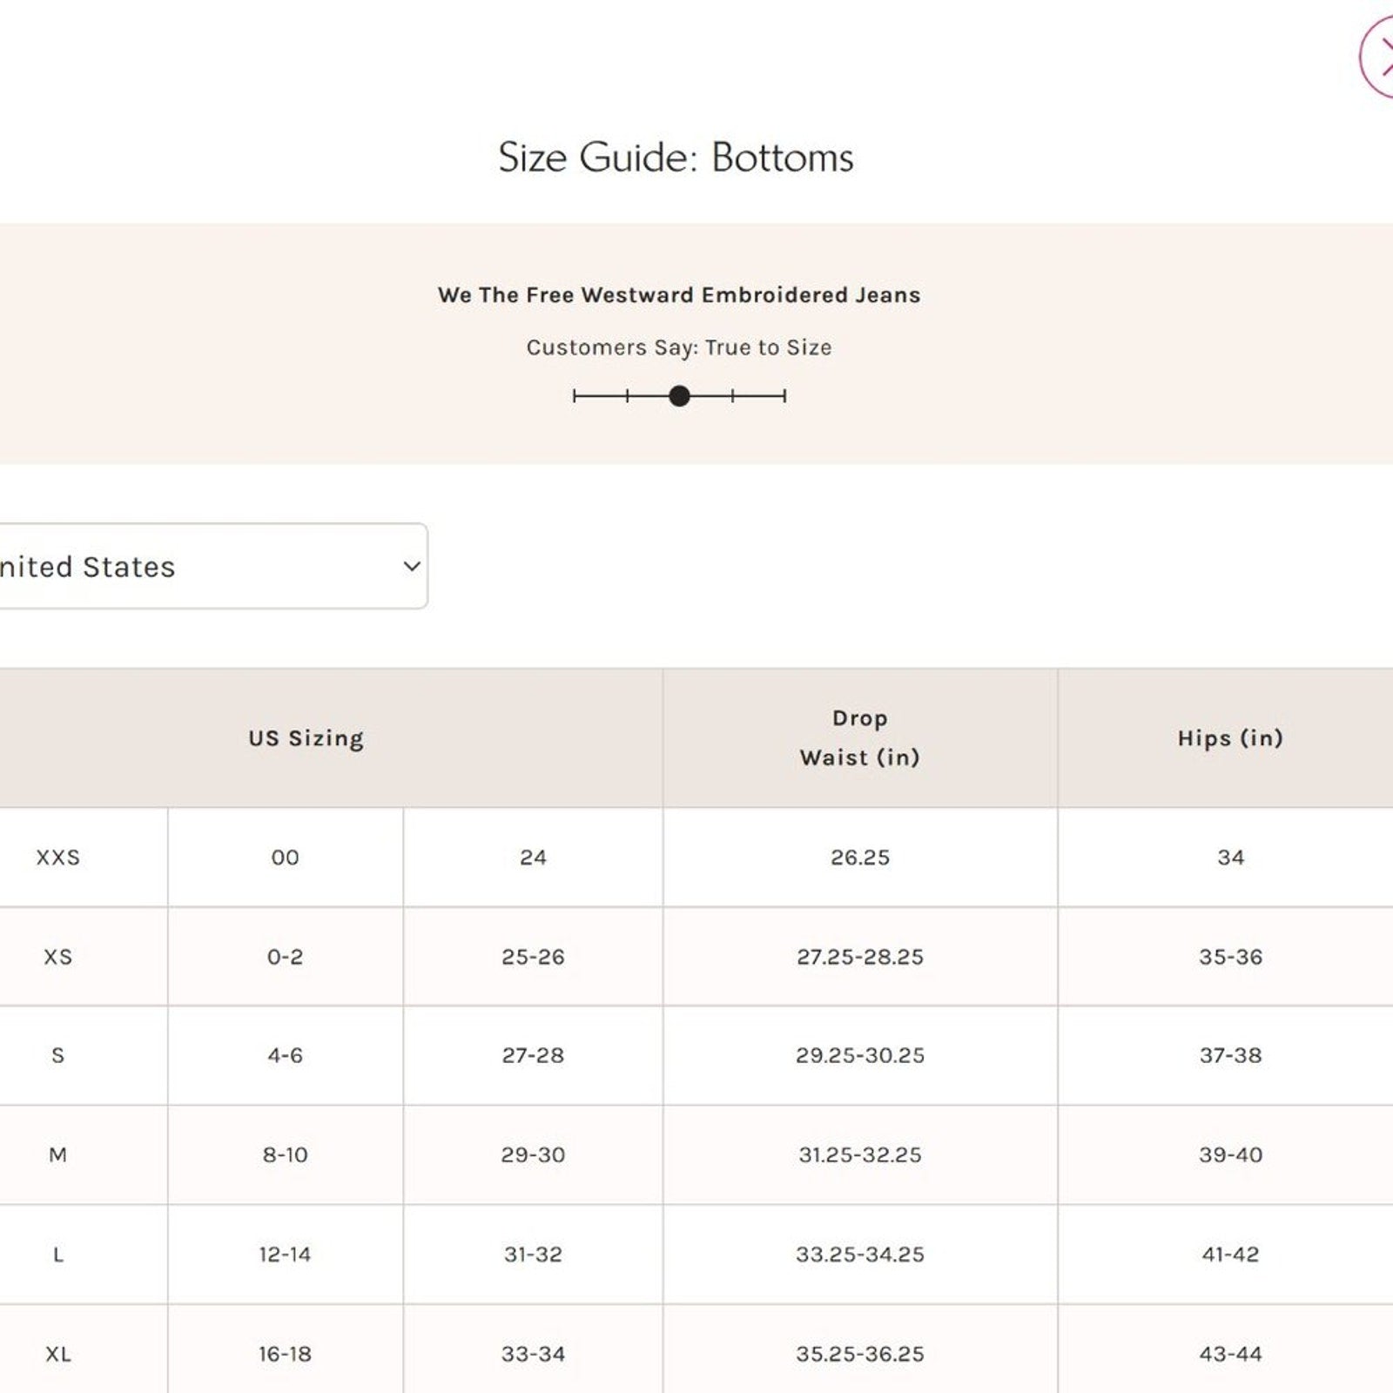Click the XL size row label
Screen dimensions: 1393x1393
[x=58, y=1354]
